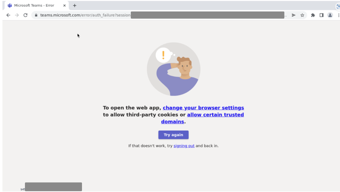340x192 pixels.
Task: Click the confused person illustration
Action: point(174,69)
